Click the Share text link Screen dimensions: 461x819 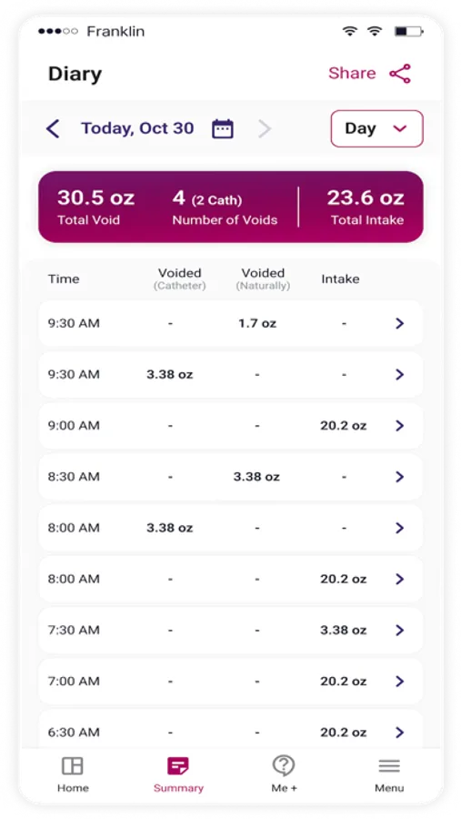(x=352, y=73)
